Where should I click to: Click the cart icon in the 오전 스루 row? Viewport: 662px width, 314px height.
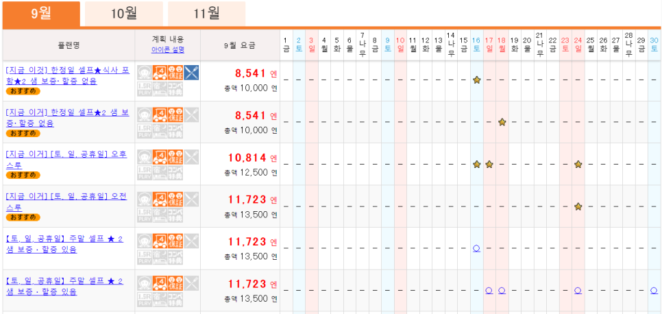pyautogui.click(x=160, y=200)
